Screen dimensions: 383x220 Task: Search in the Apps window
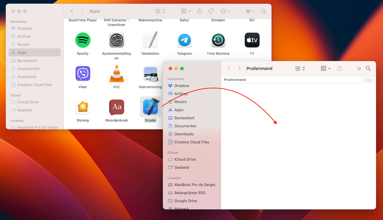click(264, 11)
